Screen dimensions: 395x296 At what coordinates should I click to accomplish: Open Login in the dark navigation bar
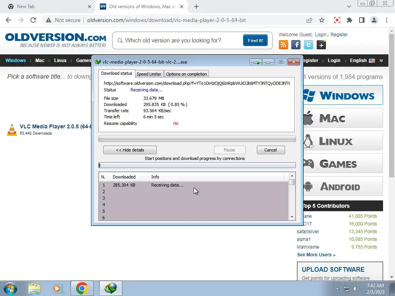tap(334, 61)
